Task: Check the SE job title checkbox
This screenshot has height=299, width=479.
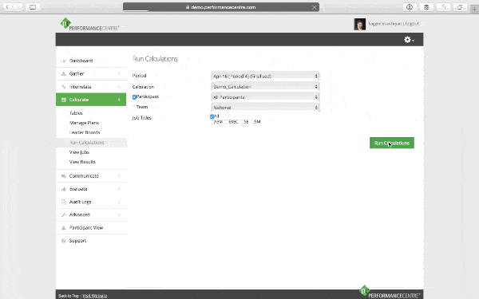Action: (242, 122)
